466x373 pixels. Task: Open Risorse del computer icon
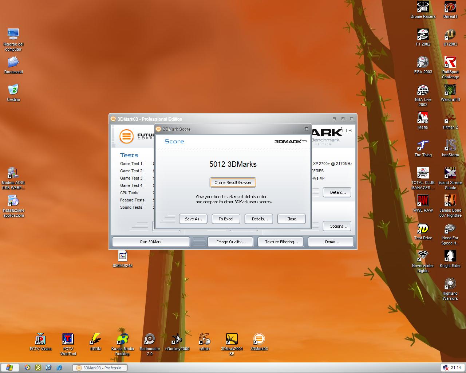[13, 40]
